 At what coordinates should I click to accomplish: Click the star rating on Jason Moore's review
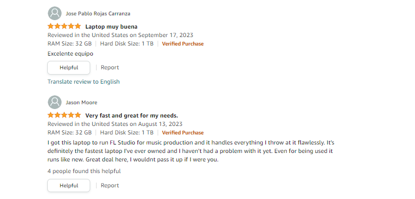click(x=64, y=115)
